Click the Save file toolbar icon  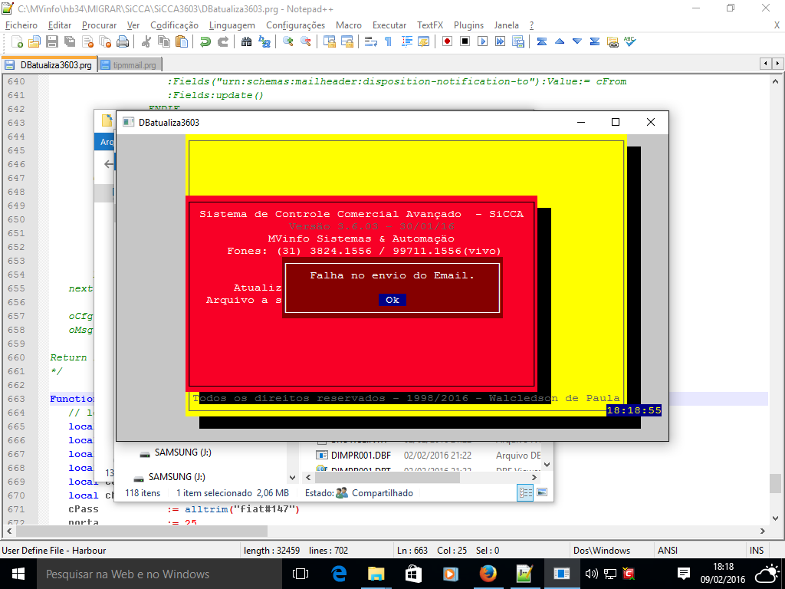pyautogui.click(x=52, y=41)
